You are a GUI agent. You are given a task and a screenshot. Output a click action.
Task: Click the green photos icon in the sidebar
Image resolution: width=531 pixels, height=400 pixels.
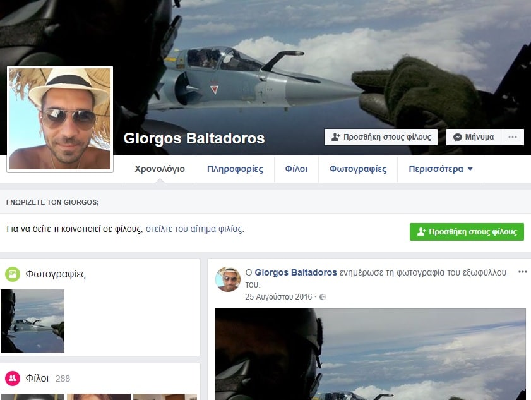click(13, 274)
